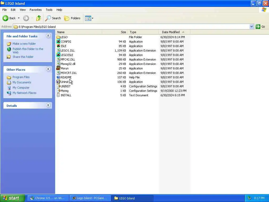
Task: Go up one folder level
Action: coord(39,18)
